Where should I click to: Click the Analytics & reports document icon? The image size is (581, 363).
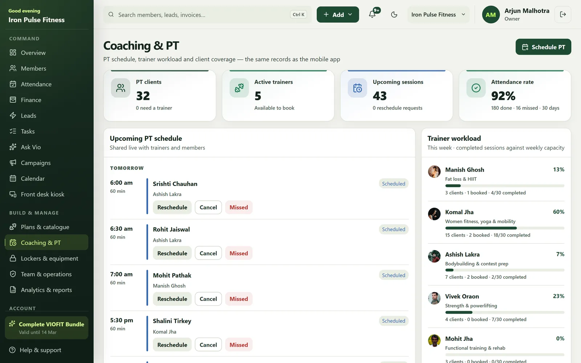click(x=13, y=290)
